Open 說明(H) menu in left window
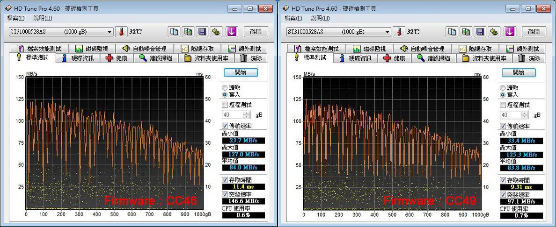556x227 pixels. click(42, 18)
